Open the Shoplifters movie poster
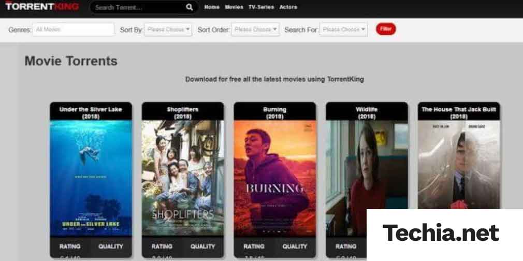The width and height of the screenshot is (523, 261). tap(183, 179)
